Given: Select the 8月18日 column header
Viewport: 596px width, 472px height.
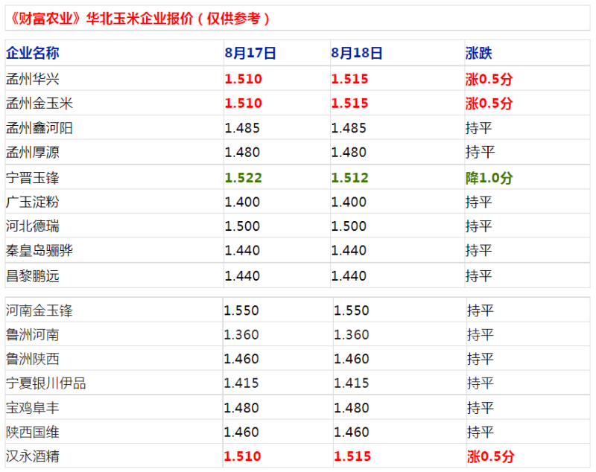Looking at the screenshot, I should [357, 53].
